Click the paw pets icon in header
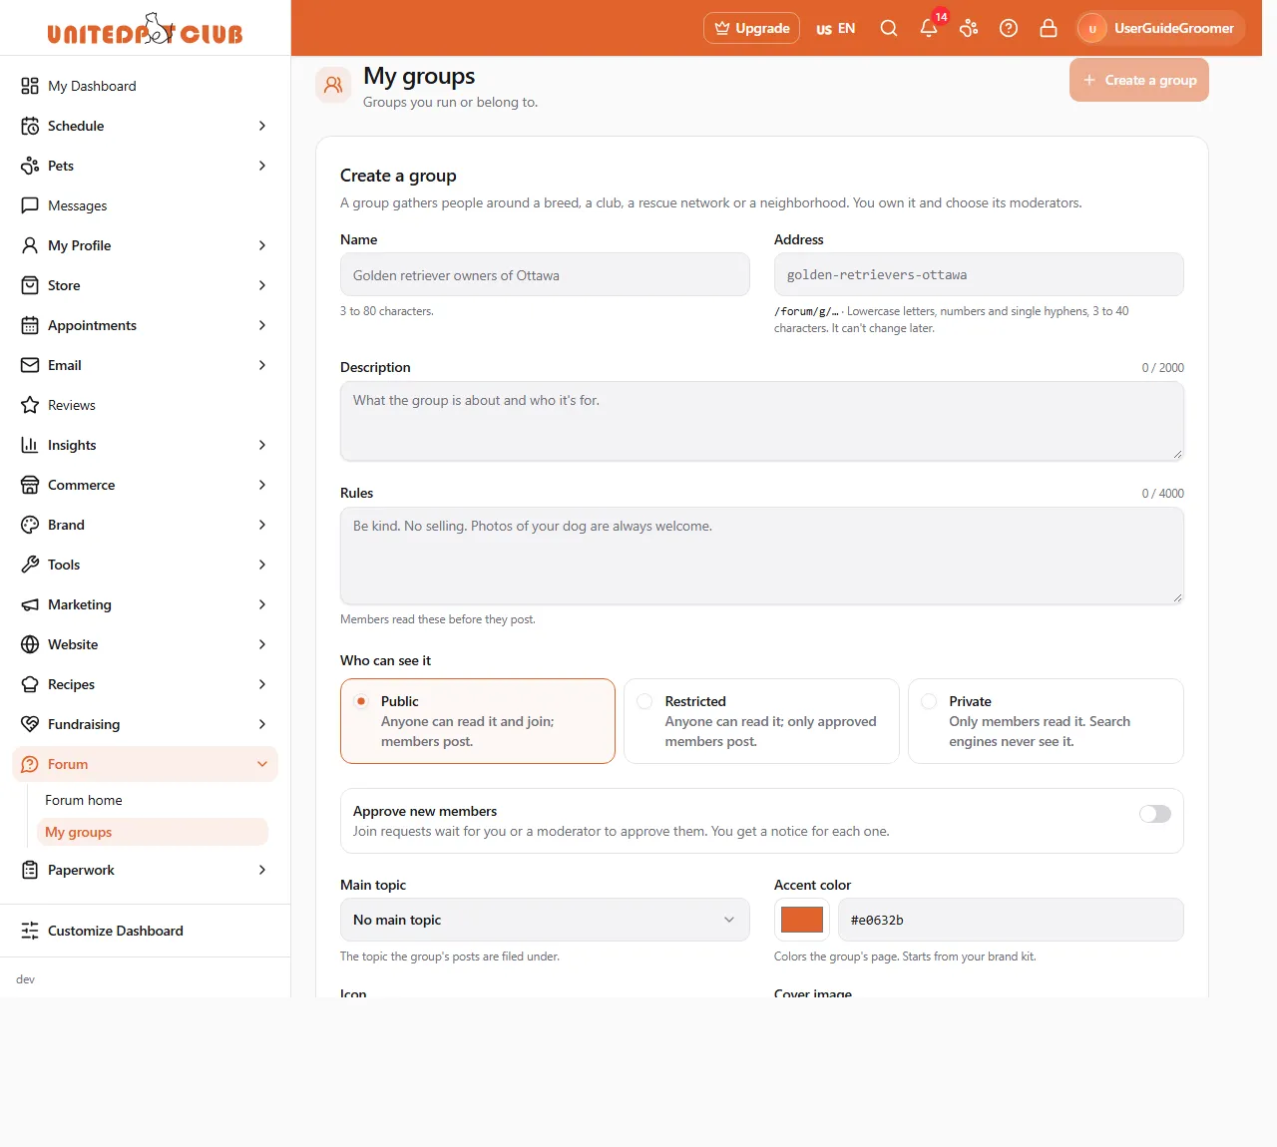Screen dimensions: 1277x1147 969,28
